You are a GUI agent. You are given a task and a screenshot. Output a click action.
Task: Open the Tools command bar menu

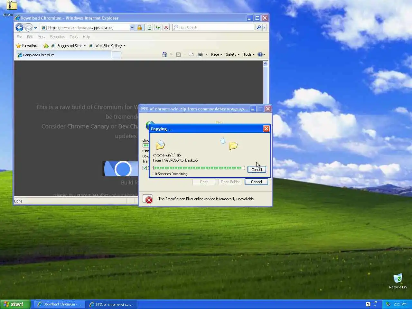click(x=249, y=54)
